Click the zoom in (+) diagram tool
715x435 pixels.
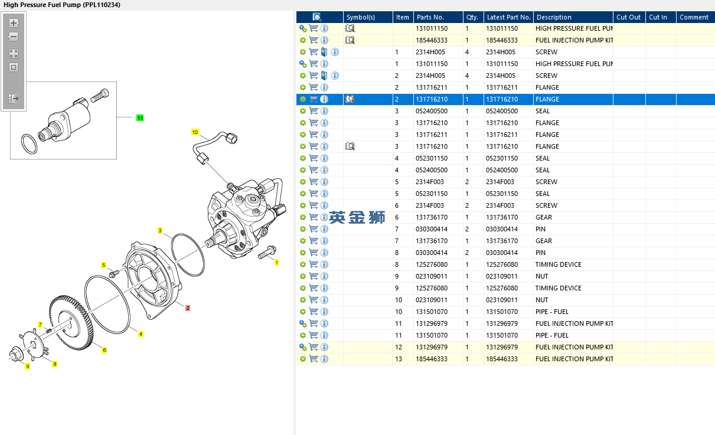coord(14,24)
